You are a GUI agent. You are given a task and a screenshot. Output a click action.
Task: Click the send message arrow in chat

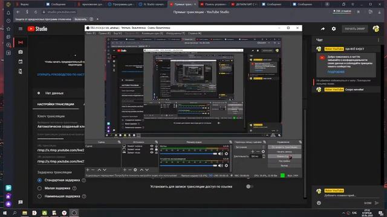377,203
